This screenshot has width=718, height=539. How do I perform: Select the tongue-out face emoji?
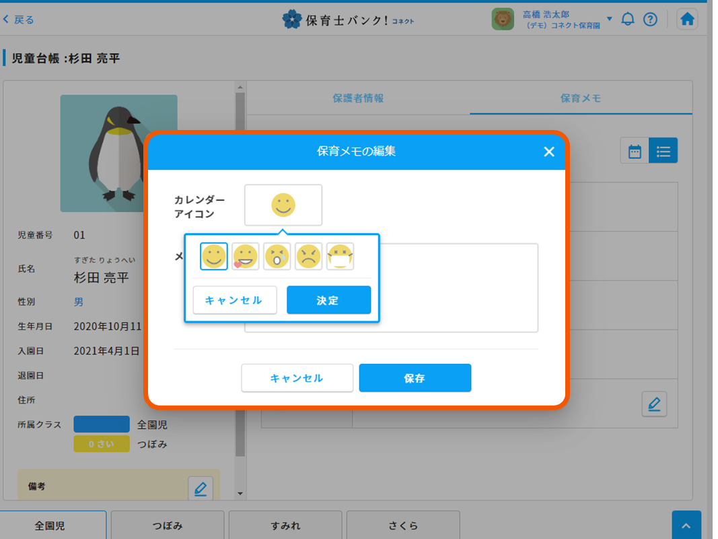tap(245, 256)
